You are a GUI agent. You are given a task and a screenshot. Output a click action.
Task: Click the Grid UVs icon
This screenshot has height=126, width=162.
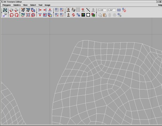coord(45,15)
